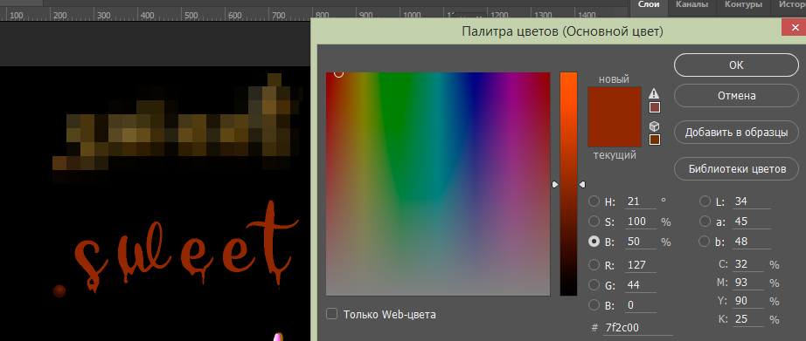Select the closest web-safe color swatch
Viewport: 806px width, 341px height.
tap(655, 140)
